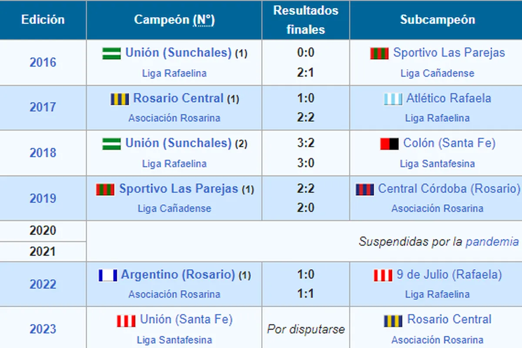The height and width of the screenshot is (348, 522).
Task: Go to Colón (Santa Fe) team page
Action: click(449, 143)
